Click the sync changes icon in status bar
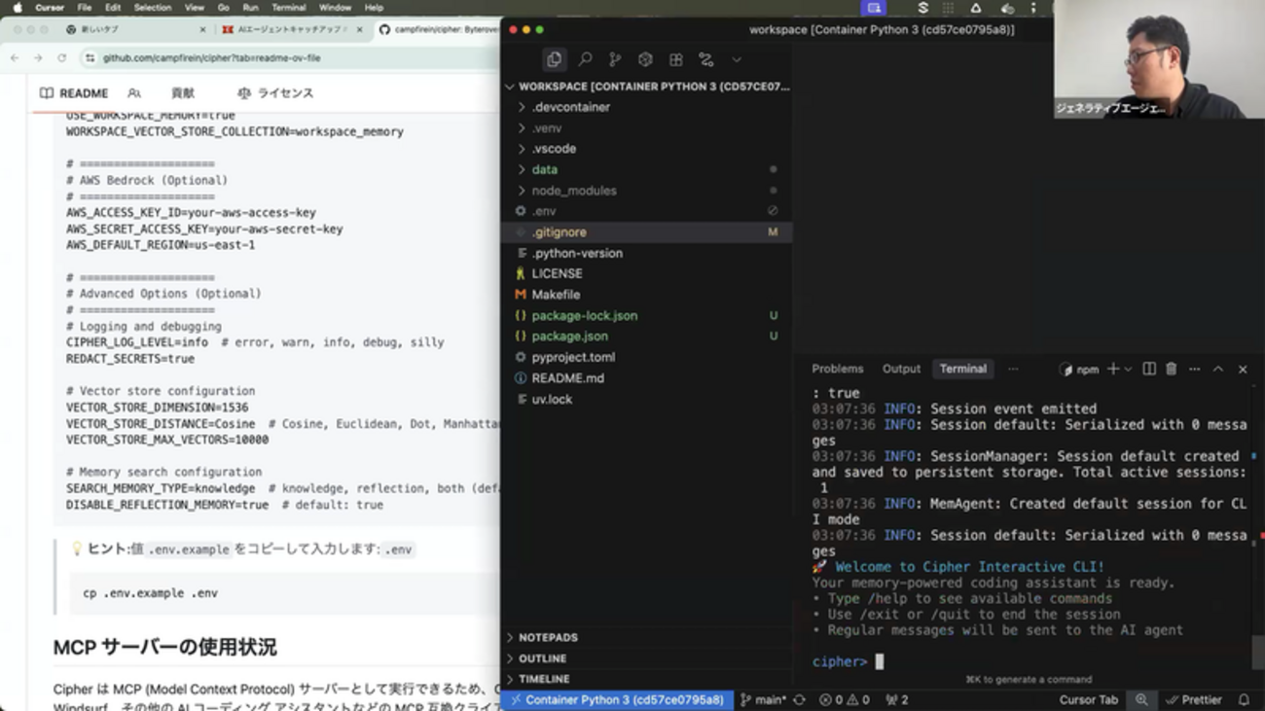Image resolution: width=1265 pixels, height=711 pixels. click(799, 699)
